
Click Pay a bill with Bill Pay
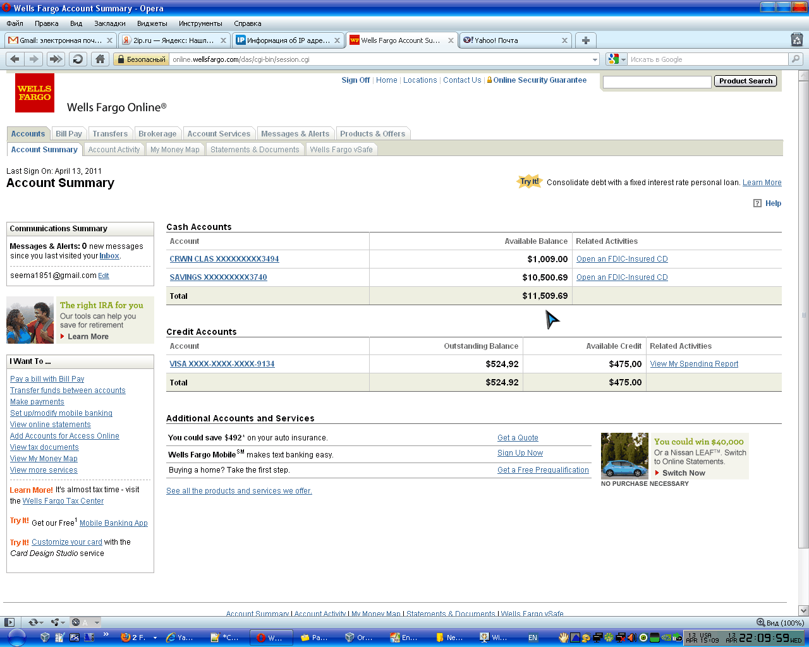47,379
